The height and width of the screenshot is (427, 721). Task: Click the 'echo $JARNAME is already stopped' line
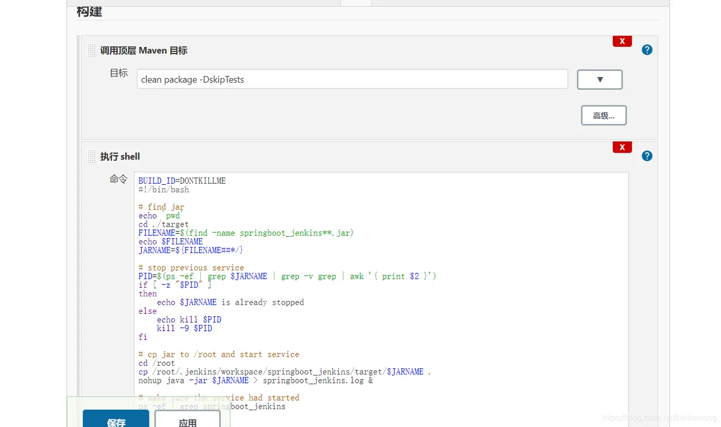pyautogui.click(x=230, y=303)
